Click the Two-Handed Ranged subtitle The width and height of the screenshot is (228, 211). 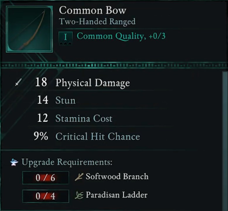click(x=97, y=22)
